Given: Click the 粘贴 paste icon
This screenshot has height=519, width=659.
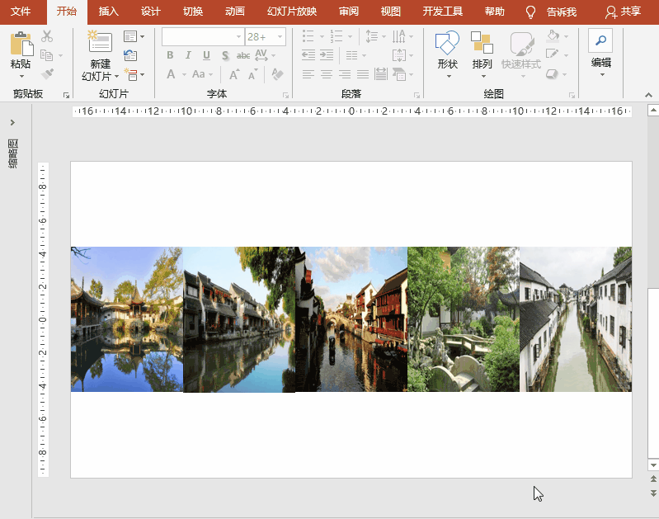Looking at the screenshot, I should 21,44.
